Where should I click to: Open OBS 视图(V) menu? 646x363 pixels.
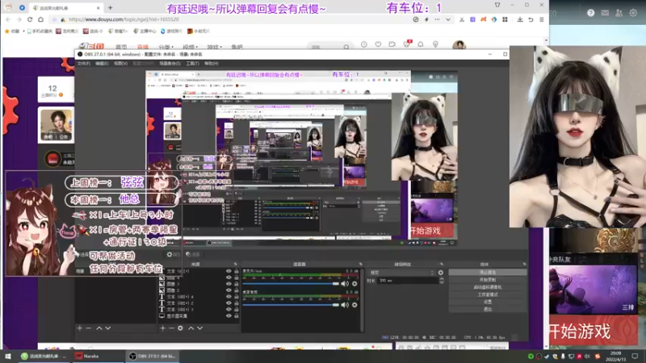[x=120, y=64]
